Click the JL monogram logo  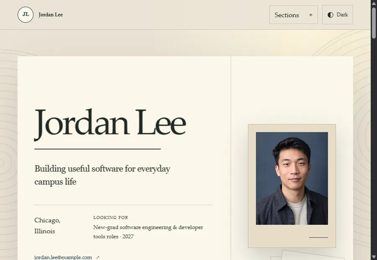click(26, 15)
